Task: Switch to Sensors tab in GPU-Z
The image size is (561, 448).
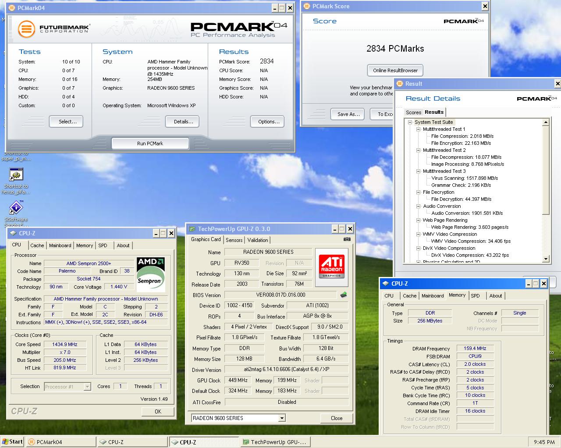Action: pyautogui.click(x=234, y=240)
